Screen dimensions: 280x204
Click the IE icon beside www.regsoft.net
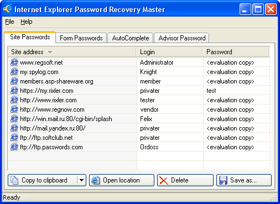[x=14, y=62]
